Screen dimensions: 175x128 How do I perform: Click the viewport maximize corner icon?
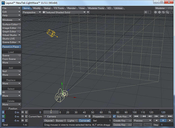point(171,12)
